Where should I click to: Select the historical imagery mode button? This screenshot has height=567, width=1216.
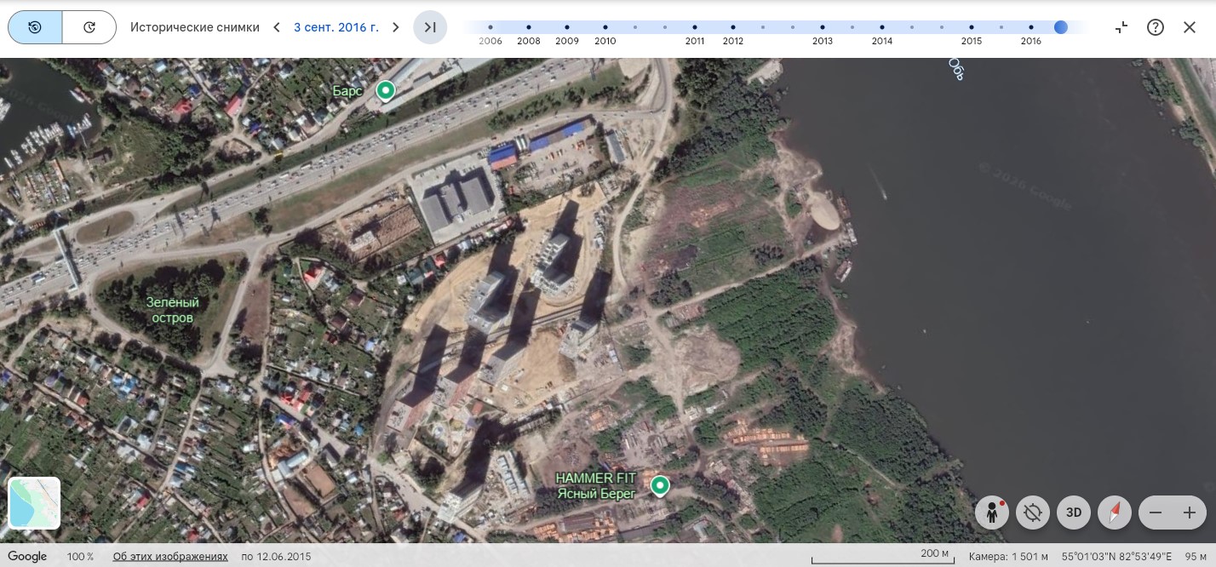35,27
